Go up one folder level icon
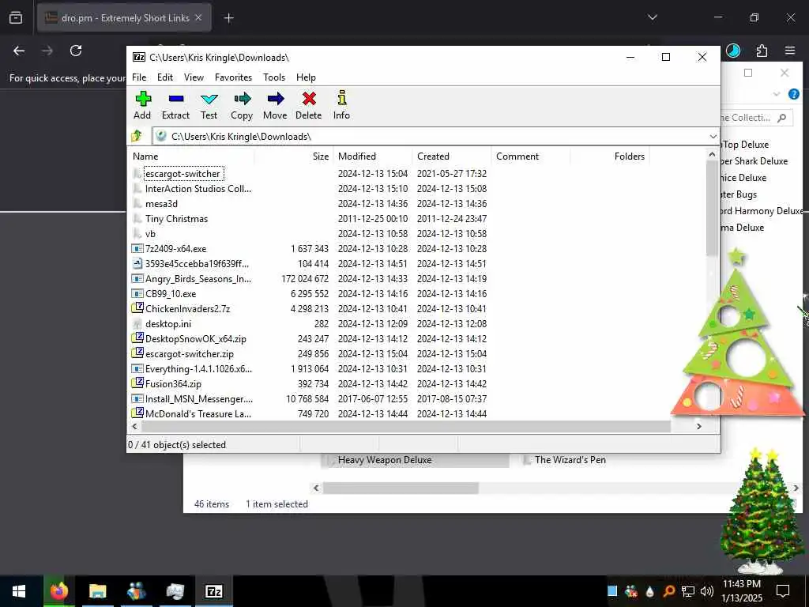The image size is (809, 607). click(137, 136)
